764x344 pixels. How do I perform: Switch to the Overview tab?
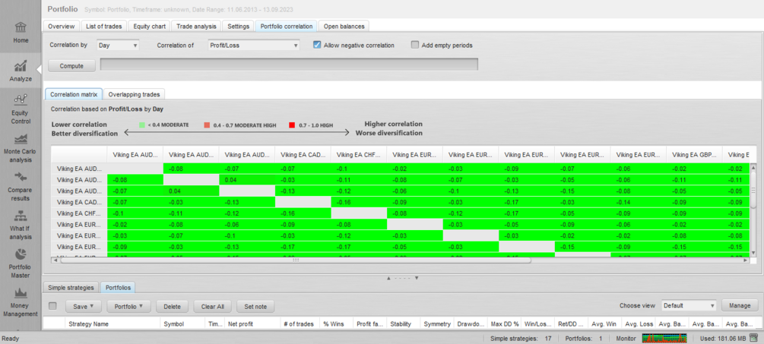point(62,27)
